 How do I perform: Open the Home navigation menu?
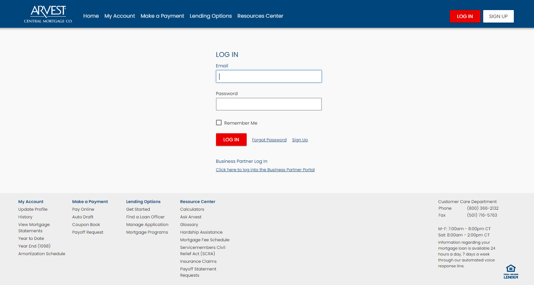(x=91, y=16)
